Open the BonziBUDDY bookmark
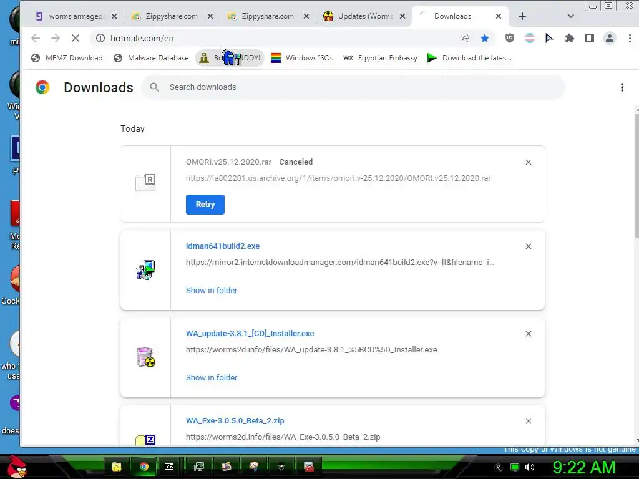 pos(230,58)
